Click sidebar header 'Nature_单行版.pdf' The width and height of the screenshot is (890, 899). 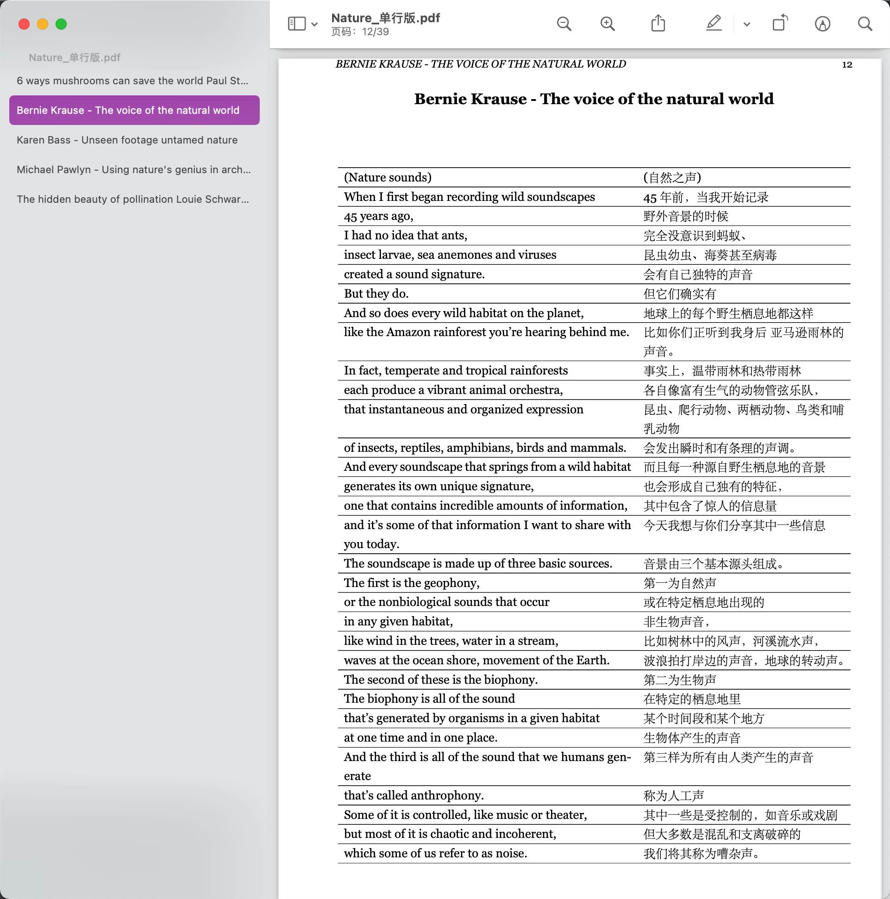75,57
